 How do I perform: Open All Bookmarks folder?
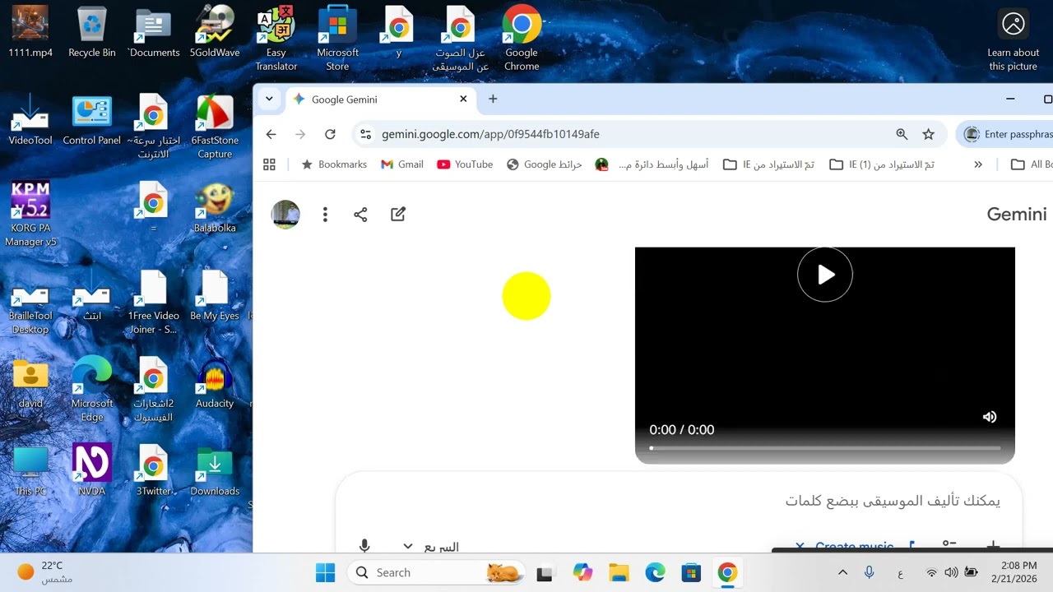coord(1031,164)
